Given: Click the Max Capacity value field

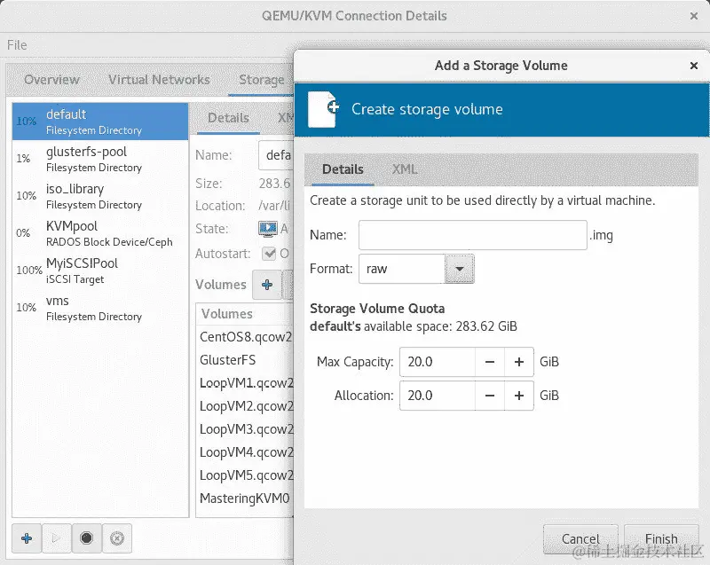Looking at the screenshot, I should (x=438, y=362).
